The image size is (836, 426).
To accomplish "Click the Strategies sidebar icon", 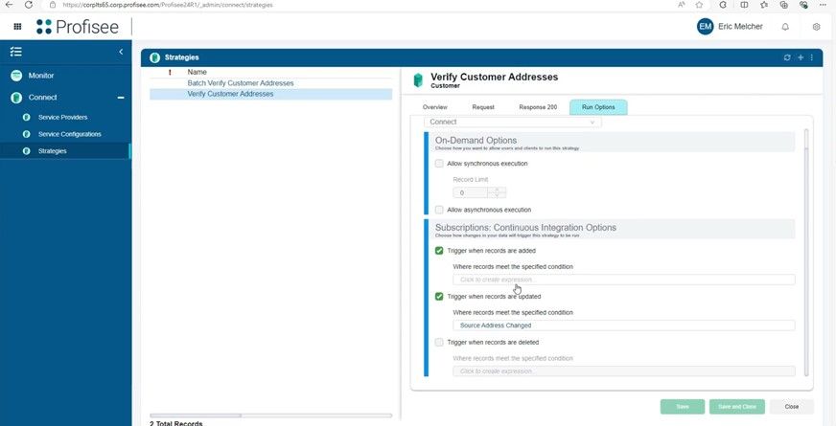I will [26, 151].
